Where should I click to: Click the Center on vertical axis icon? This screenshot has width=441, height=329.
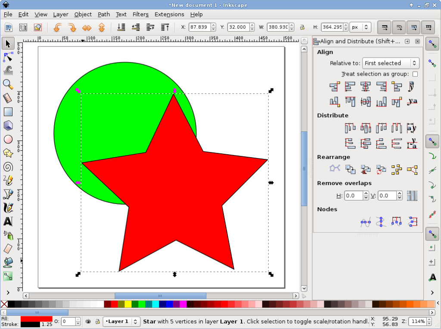click(x=365, y=86)
